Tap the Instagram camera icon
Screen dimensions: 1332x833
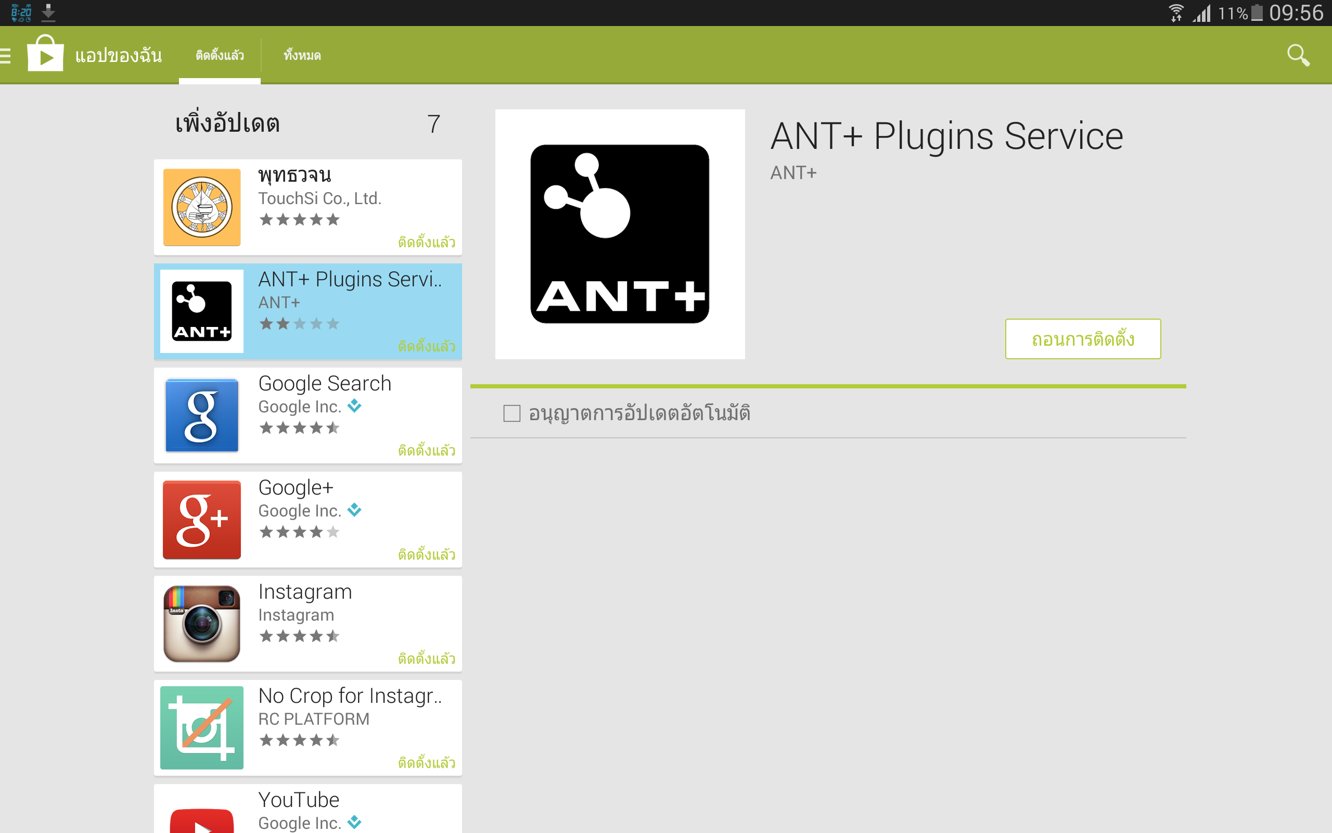[202, 624]
